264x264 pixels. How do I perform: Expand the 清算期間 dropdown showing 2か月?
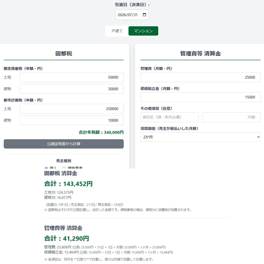[x=200, y=137]
